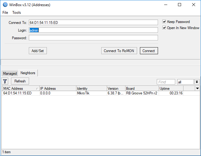This screenshot has height=156, width=201.
Task: Click the version cell 6.38.7
Action: (x=115, y=93)
